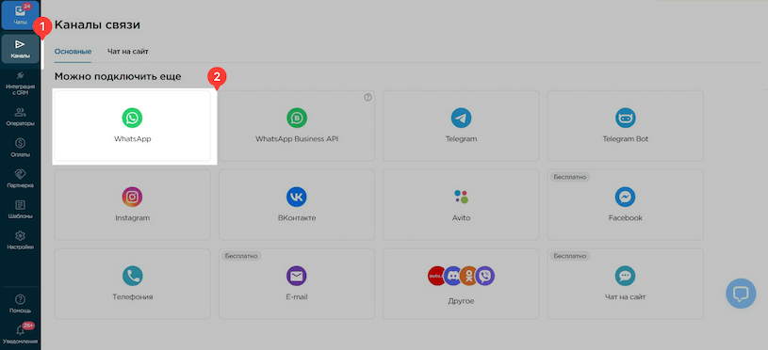Open Оплаты section in sidebar
Viewport: 768px width, 350px height.
point(20,148)
